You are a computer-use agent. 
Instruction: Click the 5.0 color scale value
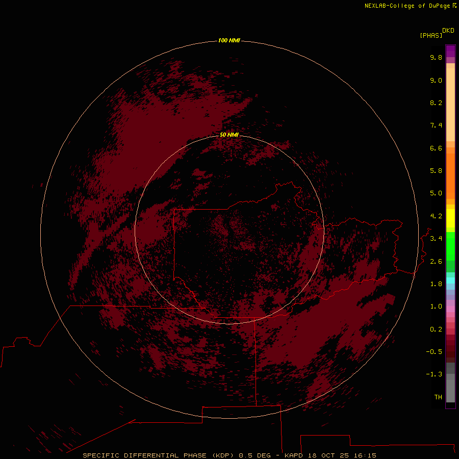tap(436, 193)
